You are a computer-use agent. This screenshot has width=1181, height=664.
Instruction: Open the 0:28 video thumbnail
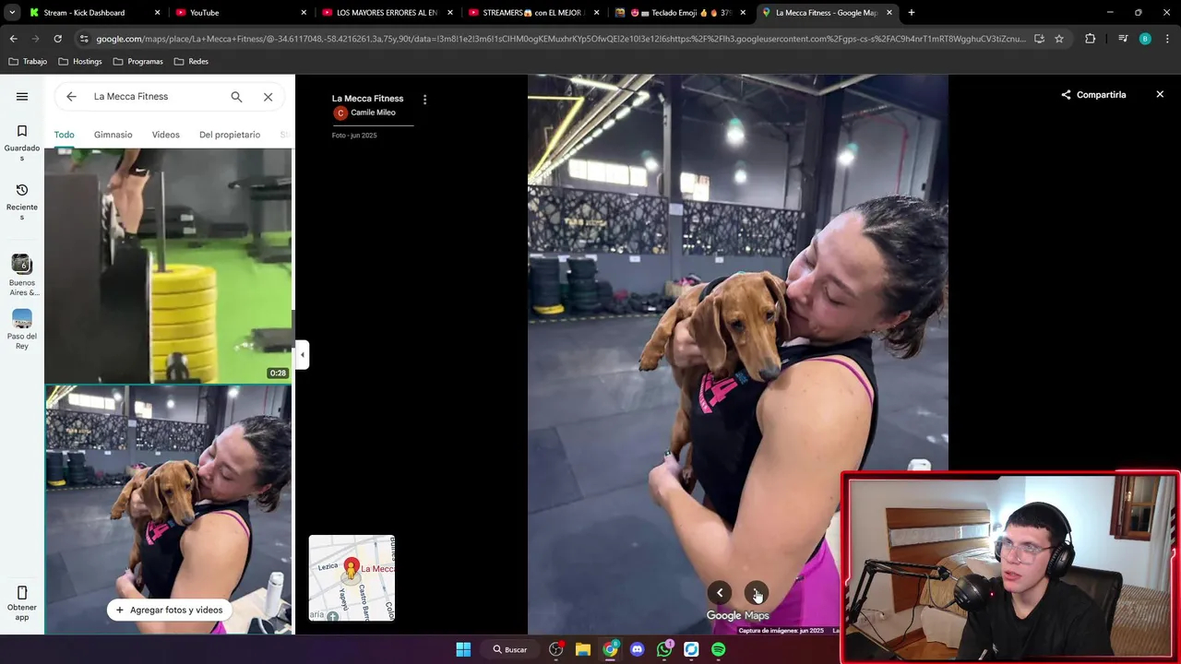click(x=168, y=266)
